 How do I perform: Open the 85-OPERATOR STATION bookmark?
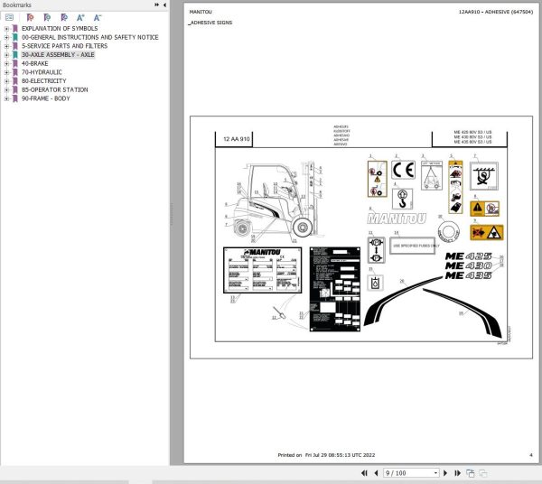click(x=54, y=89)
